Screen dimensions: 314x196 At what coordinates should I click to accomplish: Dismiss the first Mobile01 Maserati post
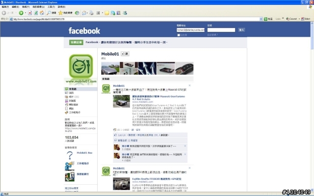pos(190,86)
